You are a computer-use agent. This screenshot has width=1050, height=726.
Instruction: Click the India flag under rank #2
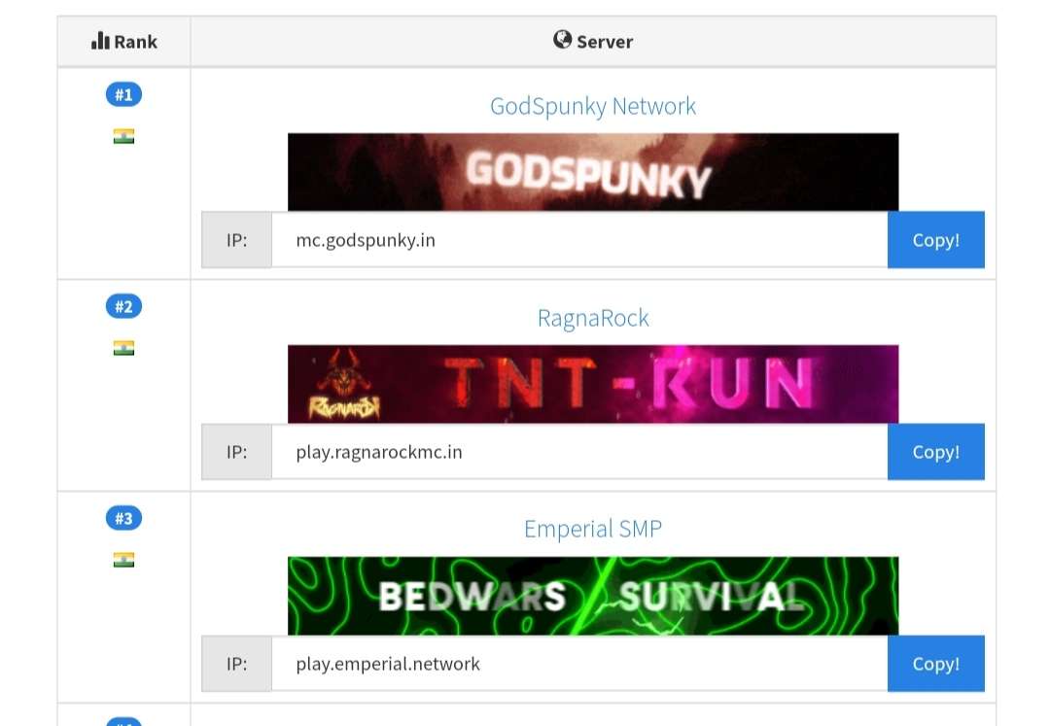(123, 348)
